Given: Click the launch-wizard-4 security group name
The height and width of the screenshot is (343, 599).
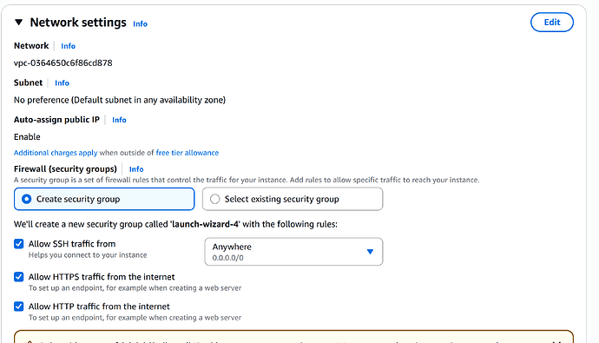Looking at the screenshot, I should click(x=205, y=224).
